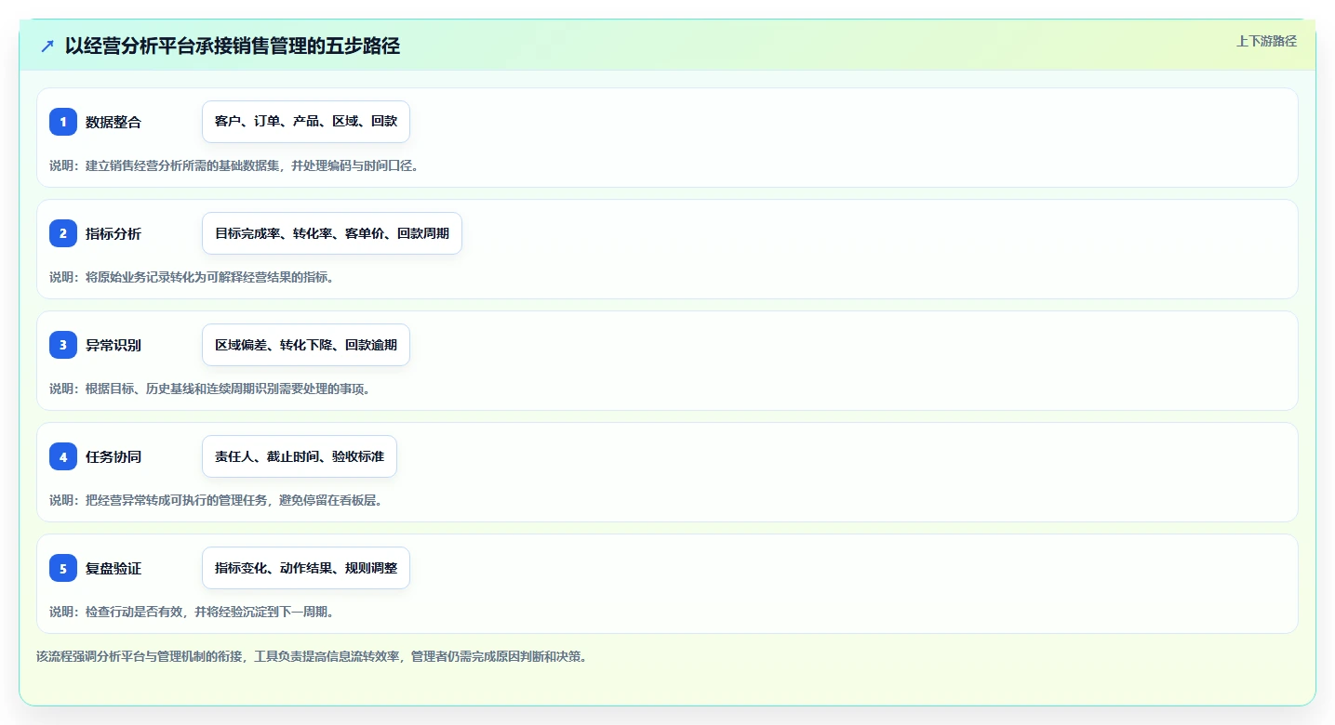Click the step 3 number badge
This screenshot has height=725, width=1335.
[63, 345]
